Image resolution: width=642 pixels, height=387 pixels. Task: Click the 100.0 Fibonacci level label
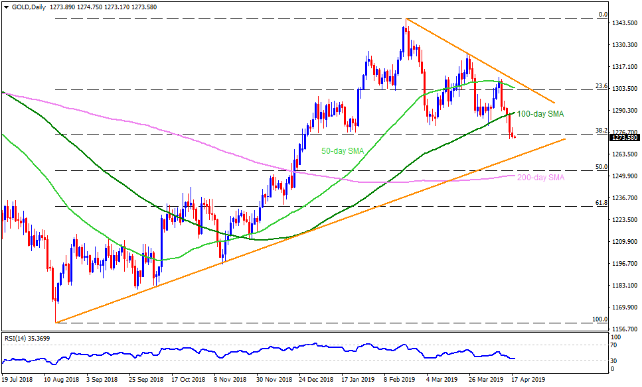(600, 319)
